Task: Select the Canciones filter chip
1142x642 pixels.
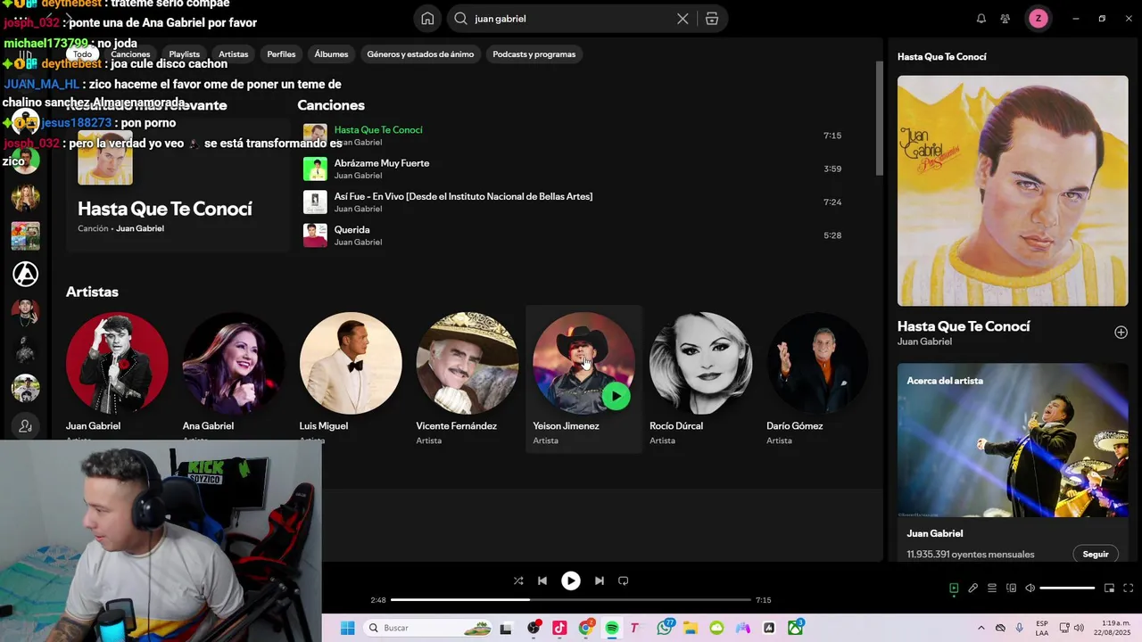Action: pyautogui.click(x=130, y=54)
